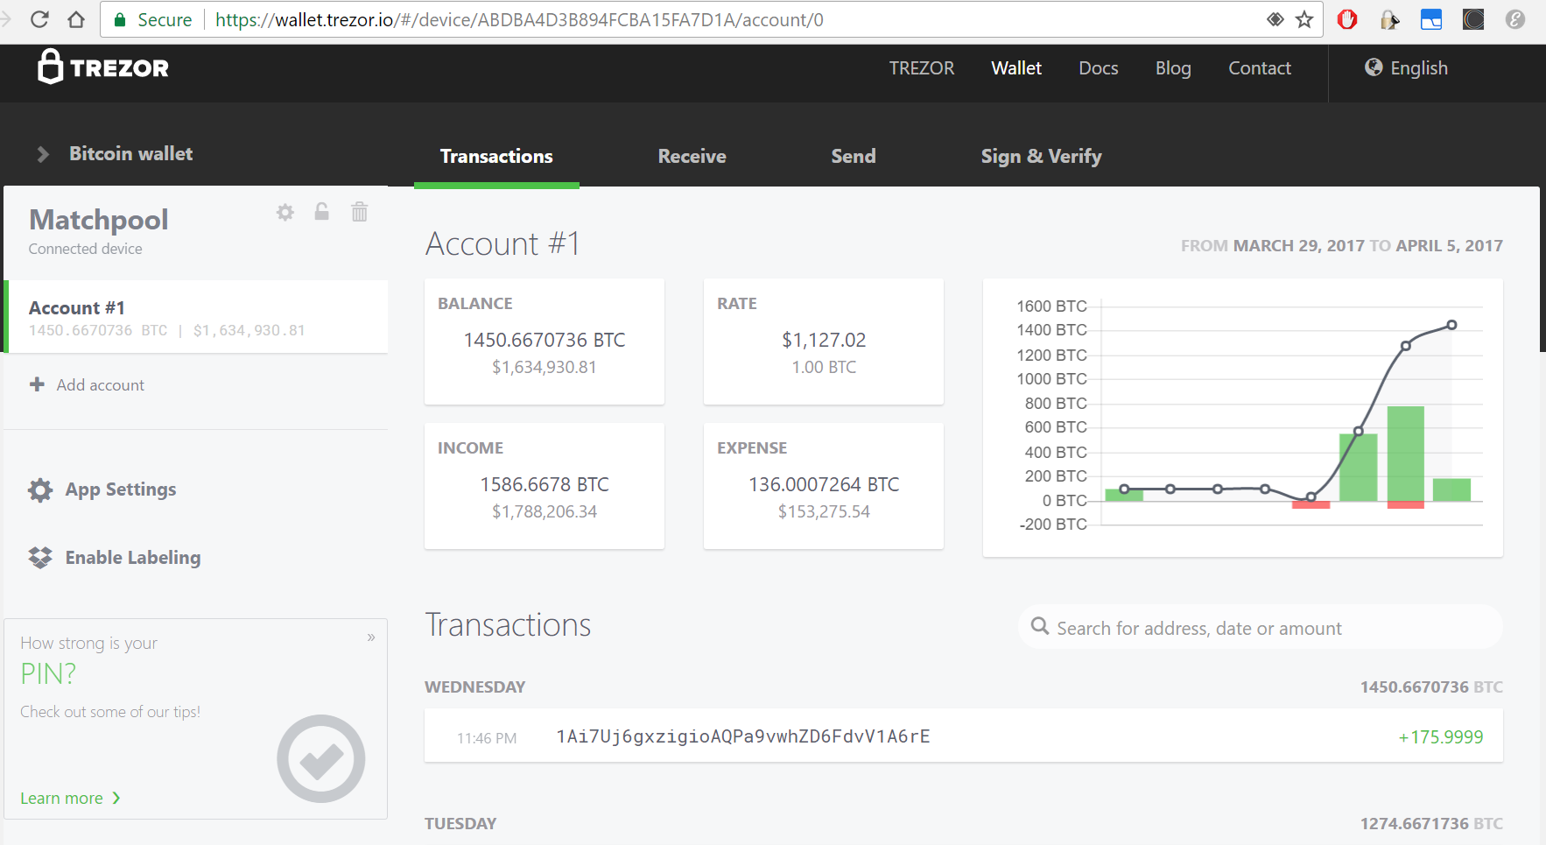This screenshot has width=1546, height=845.
Task: Open the TREZOR nav menu item
Action: [x=922, y=68]
